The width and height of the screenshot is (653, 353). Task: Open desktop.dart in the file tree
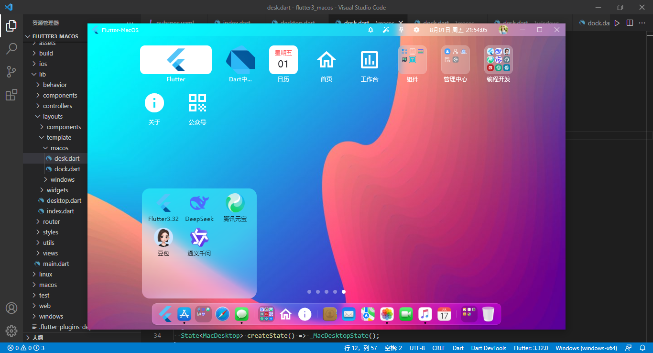[x=64, y=200]
